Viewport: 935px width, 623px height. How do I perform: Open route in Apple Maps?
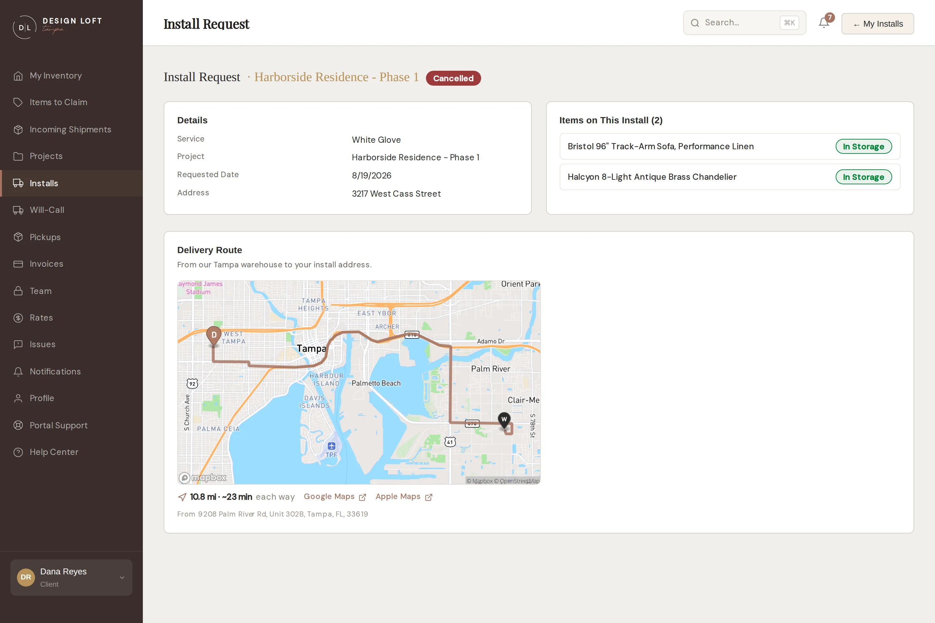click(404, 497)
